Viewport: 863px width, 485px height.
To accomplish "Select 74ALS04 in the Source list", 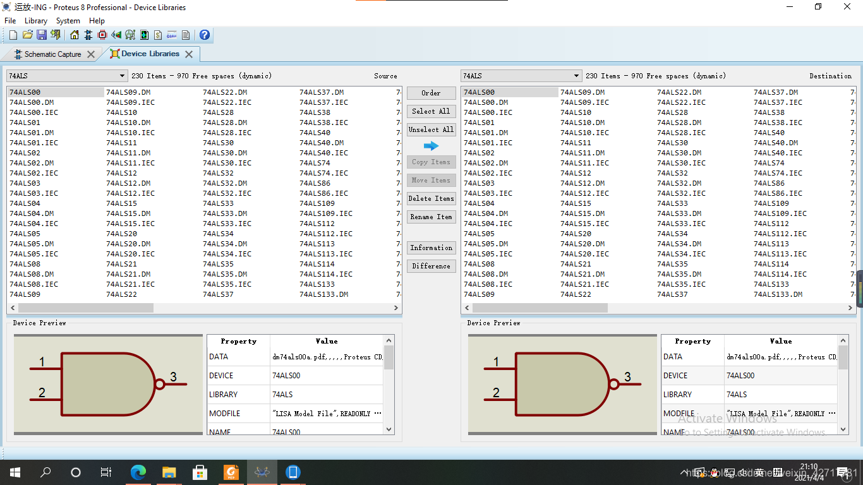I will click(25, 203).
